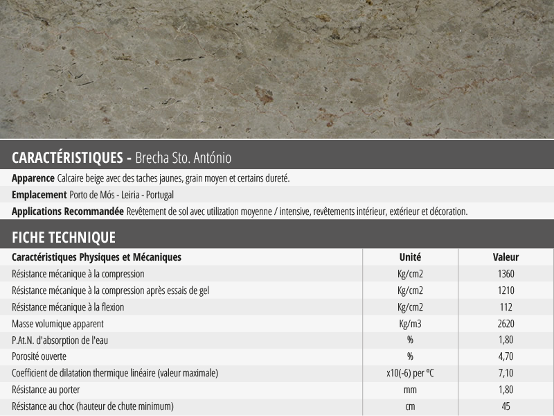Click the Emplacement Porto de Mós row
This screenshot has width=554, height=416.
(x=277, y=195)
